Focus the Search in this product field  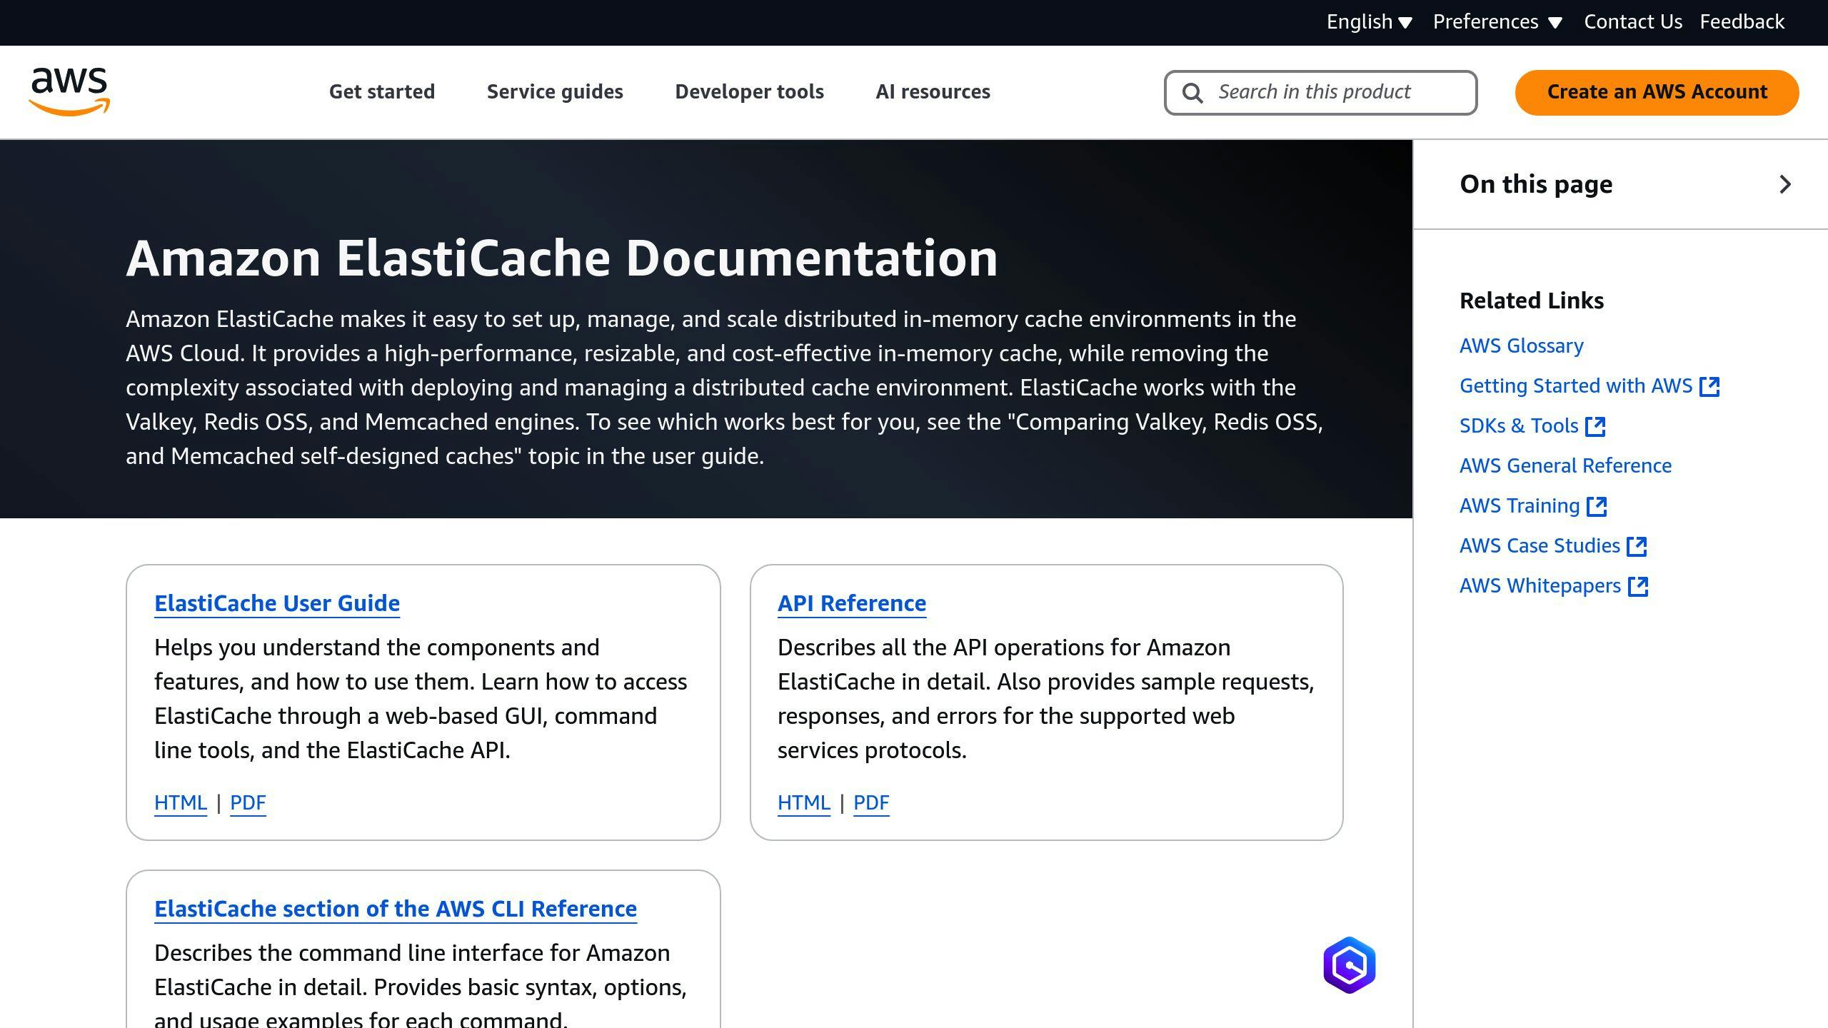[x=1320, y=92]
